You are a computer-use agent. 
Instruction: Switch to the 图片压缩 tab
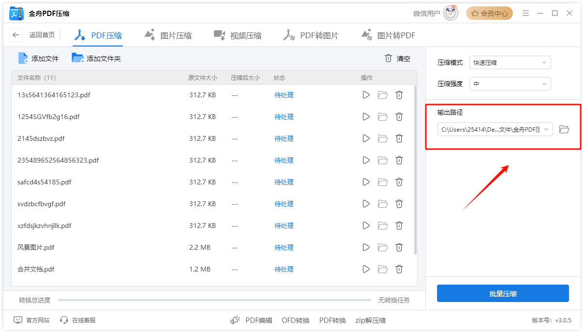pos(168,35)
